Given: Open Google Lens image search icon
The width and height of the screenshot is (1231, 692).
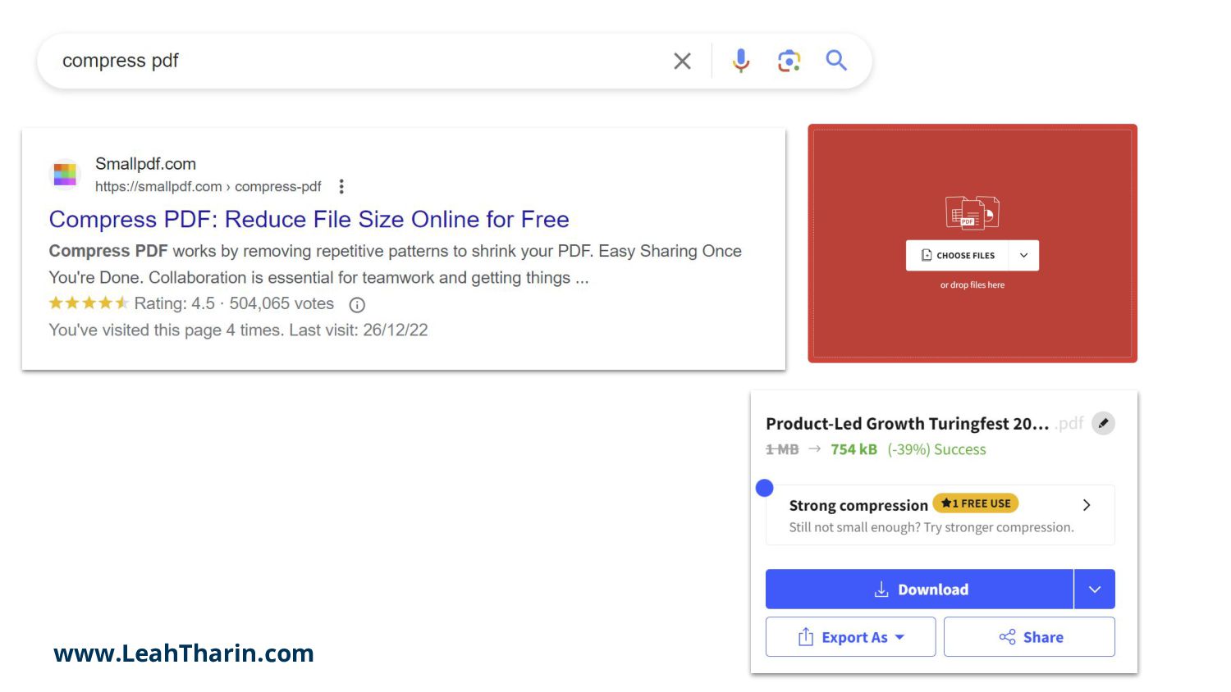Looking at the screenshot, I should [789, 61].
